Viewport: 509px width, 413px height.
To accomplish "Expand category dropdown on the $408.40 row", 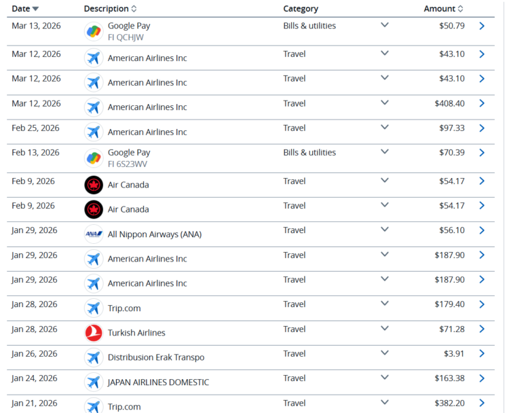I will point(385,103).
